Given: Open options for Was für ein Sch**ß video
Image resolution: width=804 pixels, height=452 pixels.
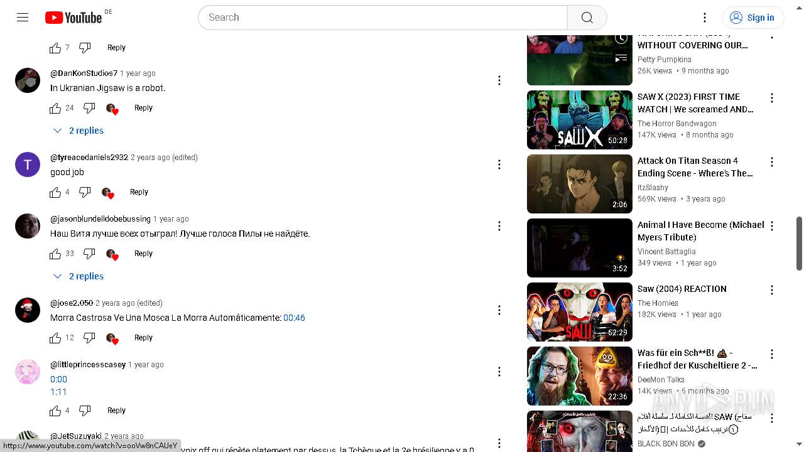Looking at the screenshot, I should pyautogui.click(x=772, y=354).
